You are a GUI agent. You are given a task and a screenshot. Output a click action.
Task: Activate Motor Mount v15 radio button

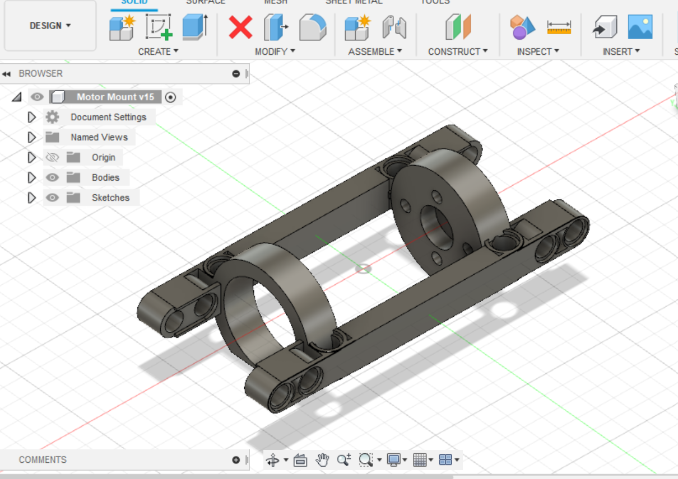[x=171, y=97]
